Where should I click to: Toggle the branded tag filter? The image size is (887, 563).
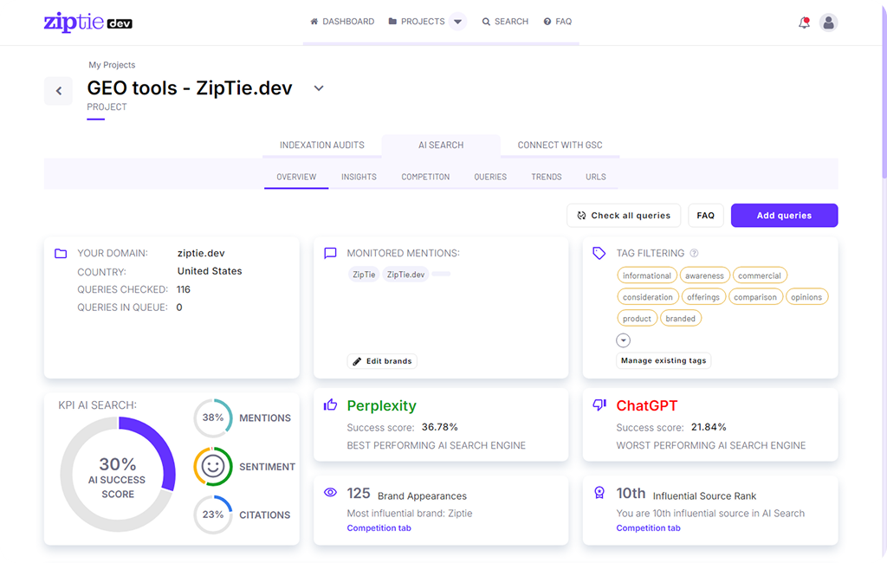tap(681, 318)
